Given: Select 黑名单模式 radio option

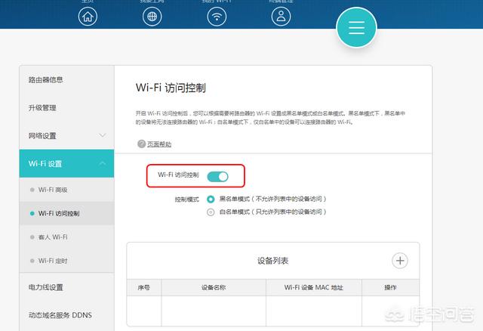Looking at the screenshot, I should pyautogui.click(x=211, y=199).
